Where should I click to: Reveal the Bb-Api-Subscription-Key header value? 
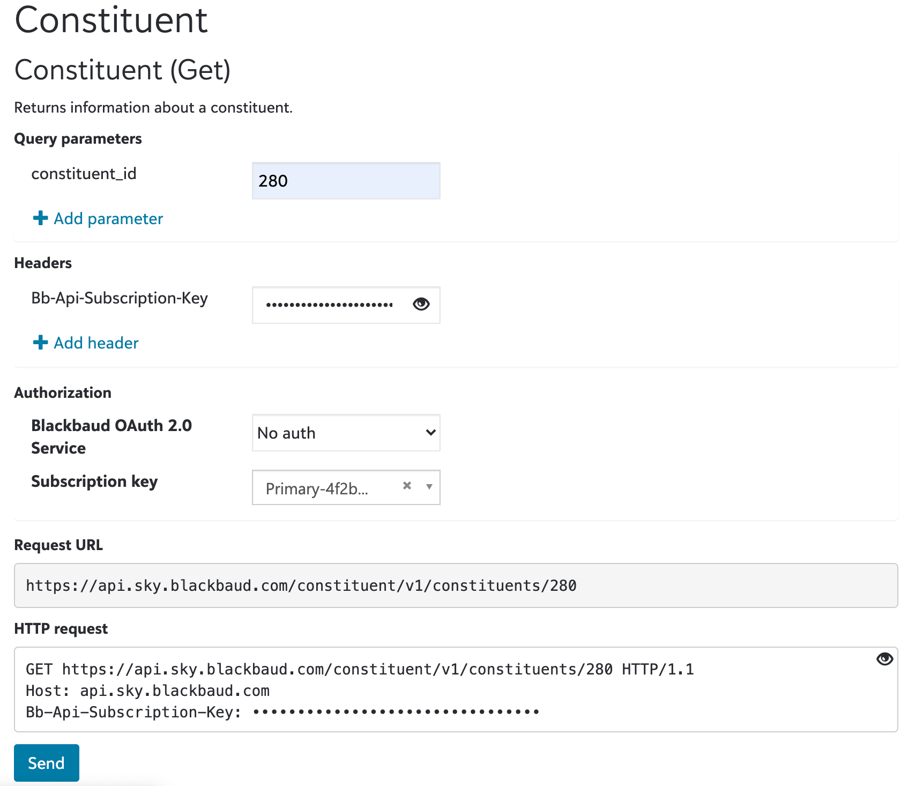coord(421,305)
